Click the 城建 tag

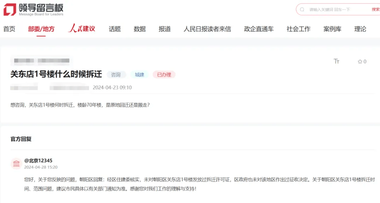(139, 75)
